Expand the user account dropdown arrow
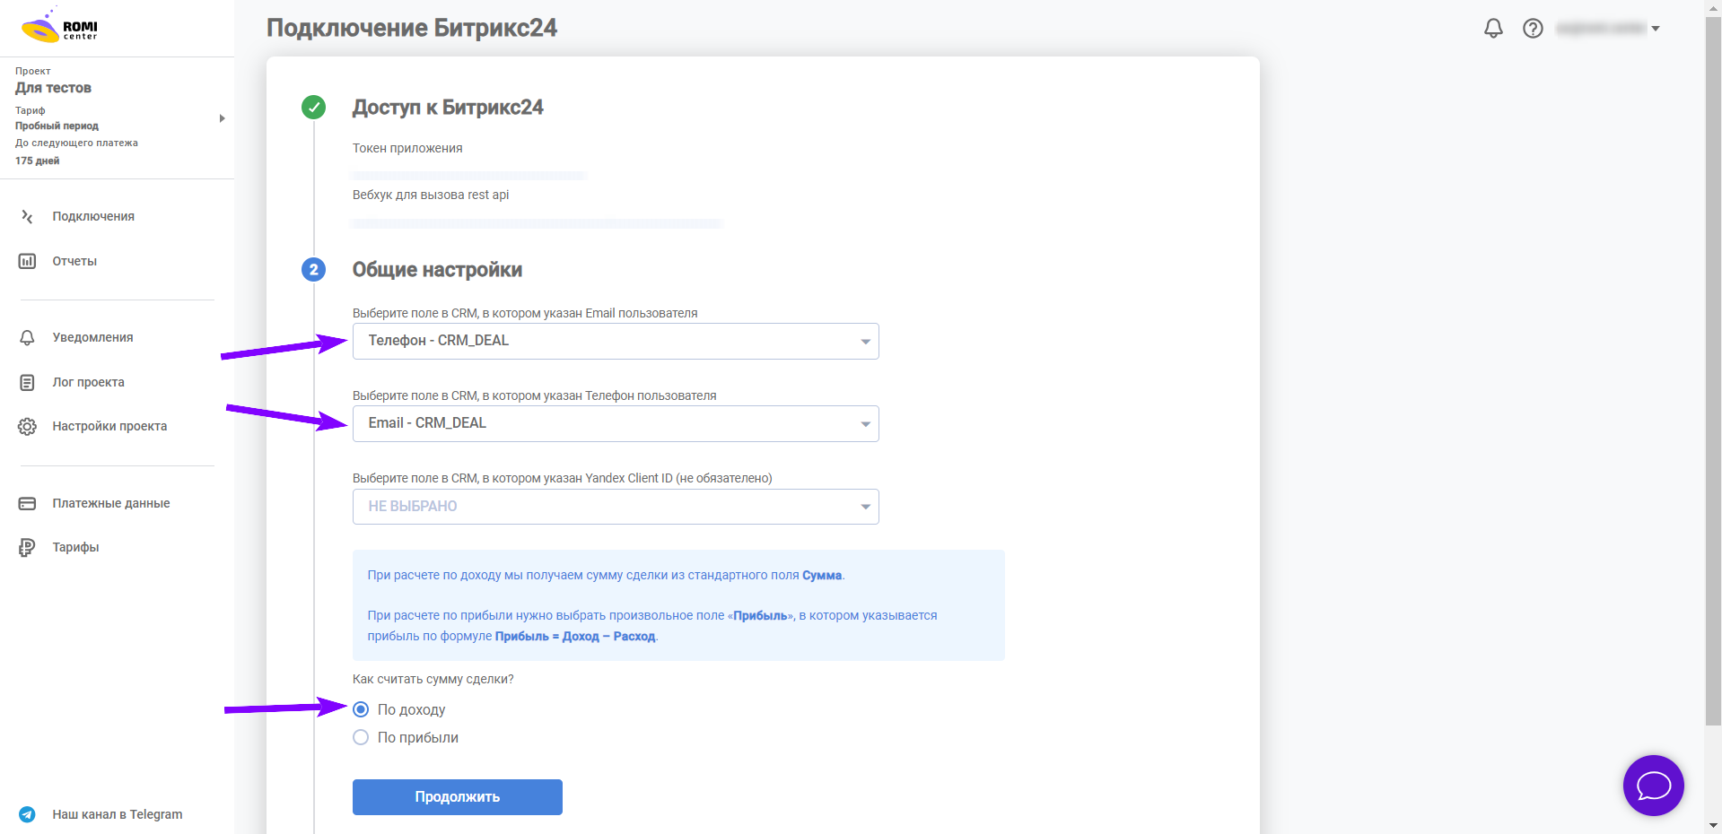This screenshot has width=1722, height=834. 1656,29
